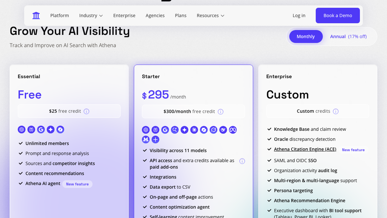Click Gemini sparkle icon in Starter card
This screenshot has width=387, height=218.
(x=184, y=130)
